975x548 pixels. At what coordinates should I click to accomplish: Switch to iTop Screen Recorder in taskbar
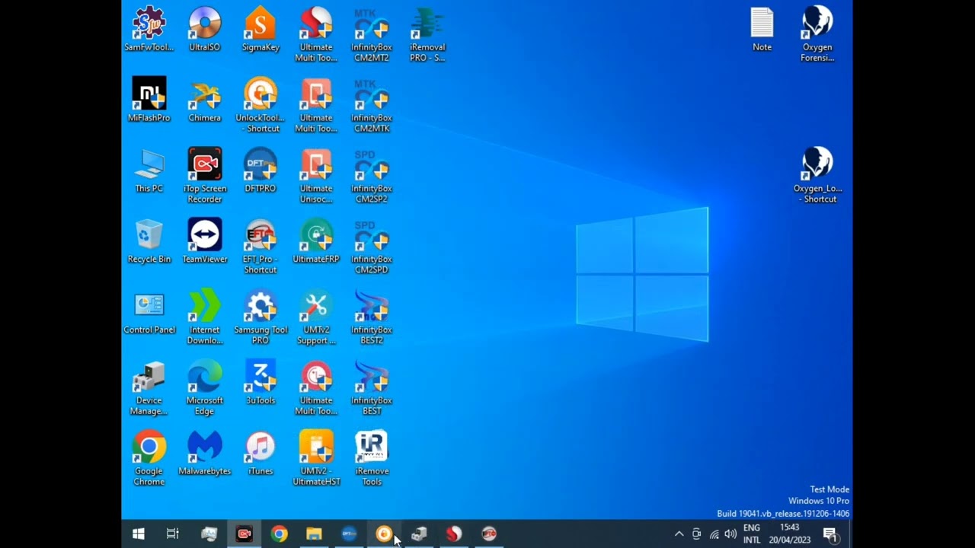click(244, 534)
